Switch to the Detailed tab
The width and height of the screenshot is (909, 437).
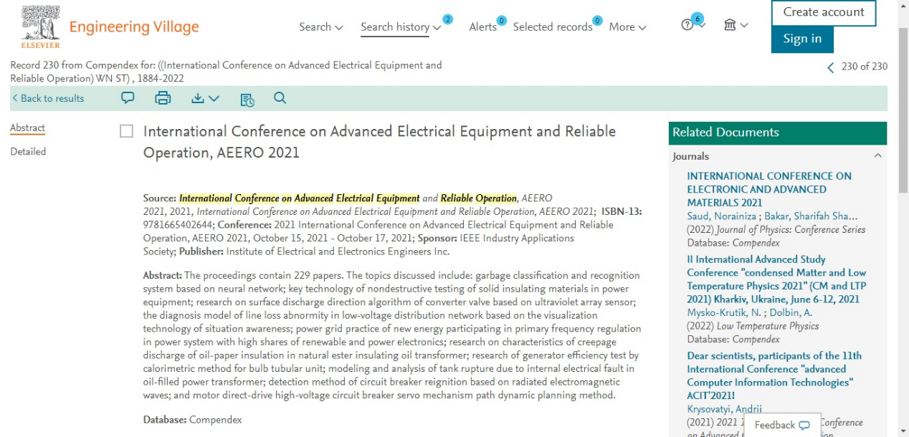pos(28,151)
